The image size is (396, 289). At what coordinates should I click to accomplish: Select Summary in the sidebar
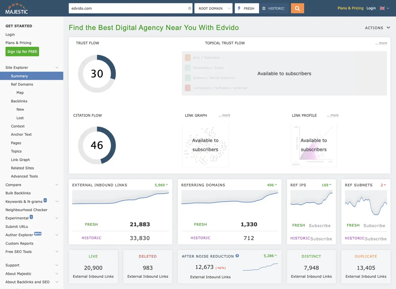(32, 76)
